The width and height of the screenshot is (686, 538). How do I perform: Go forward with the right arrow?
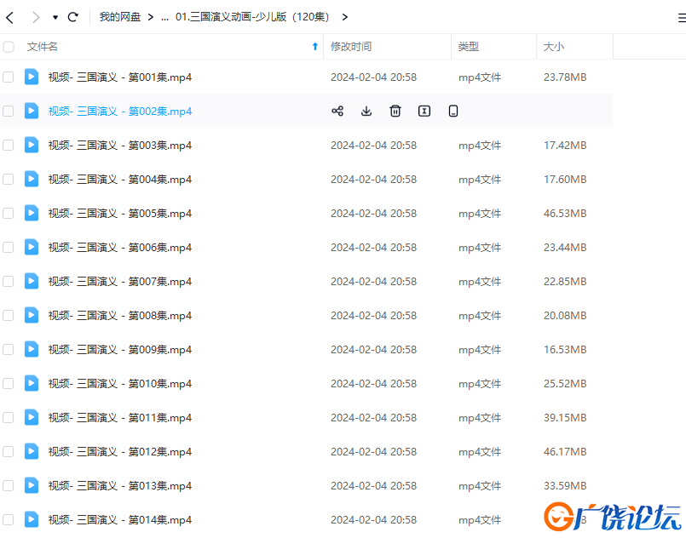(36, 18)
